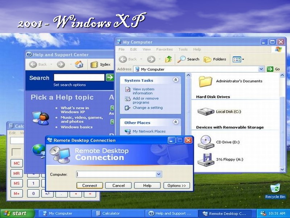
Task: Open the View menu in My Computer
Action: pyautogui.click(x=146, y=49)
